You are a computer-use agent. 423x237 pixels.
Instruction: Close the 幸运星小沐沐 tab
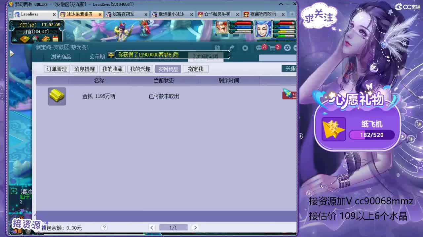tap(192, 14)
